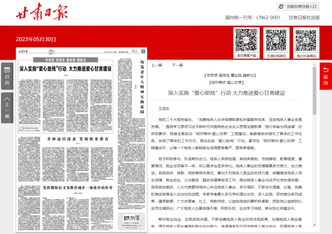Go to next article via 下一篇
Viewport: 332px width, 234px height.
177,65
